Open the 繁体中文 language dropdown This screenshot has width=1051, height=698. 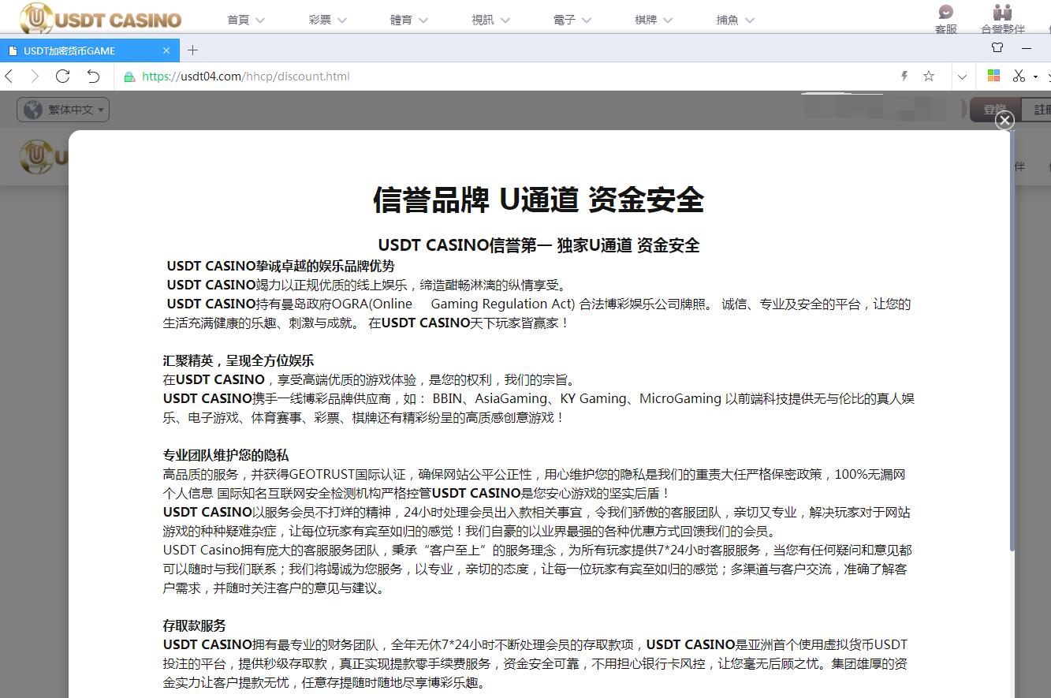pyautogui.click(x=64, y=110)
